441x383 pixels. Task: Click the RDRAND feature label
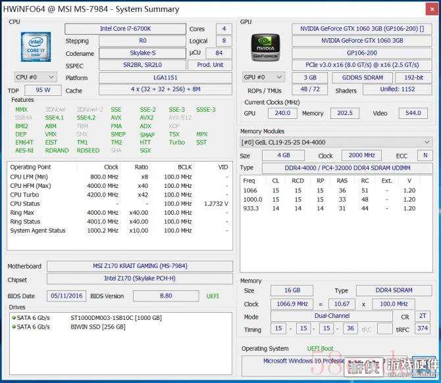57,150
